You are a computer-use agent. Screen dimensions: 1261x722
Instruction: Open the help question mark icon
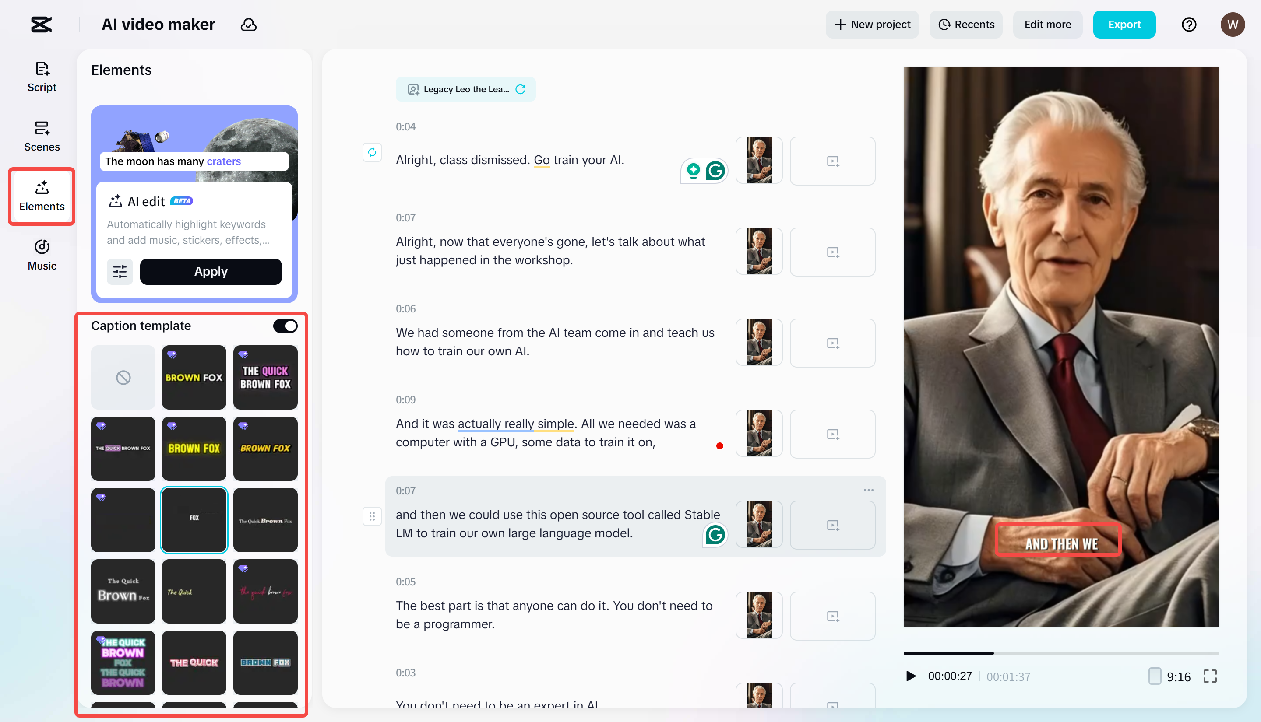(1189, 25)
